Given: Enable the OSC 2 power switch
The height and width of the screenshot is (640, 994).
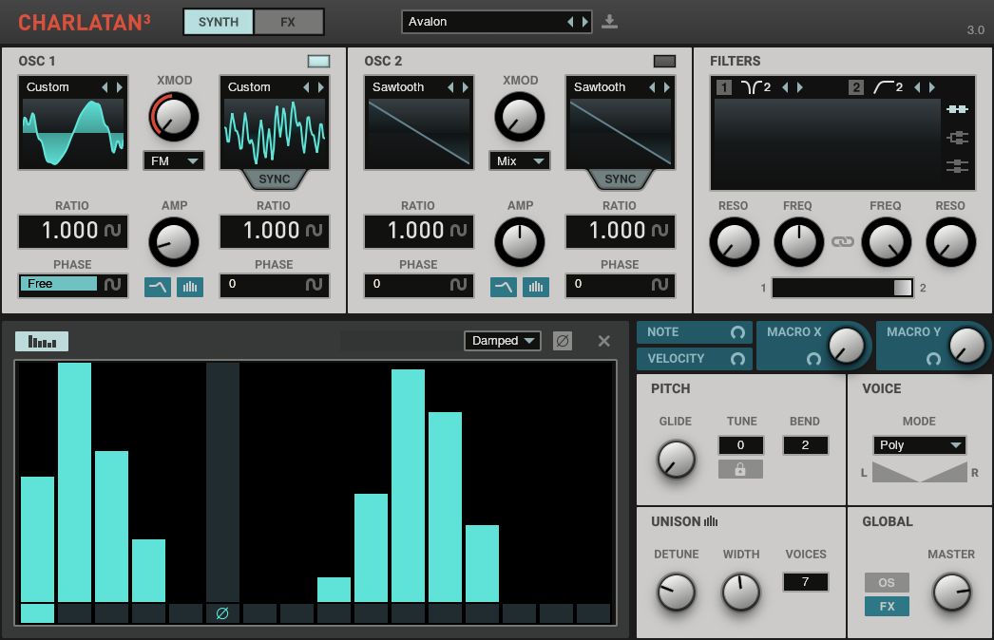Looking at the screenshot, I should (664, 62).
